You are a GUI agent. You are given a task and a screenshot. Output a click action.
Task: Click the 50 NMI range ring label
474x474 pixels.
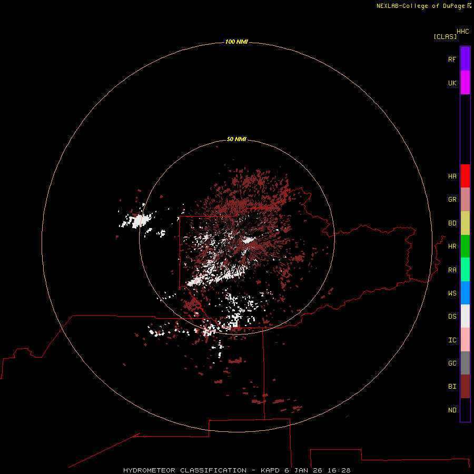236,139
